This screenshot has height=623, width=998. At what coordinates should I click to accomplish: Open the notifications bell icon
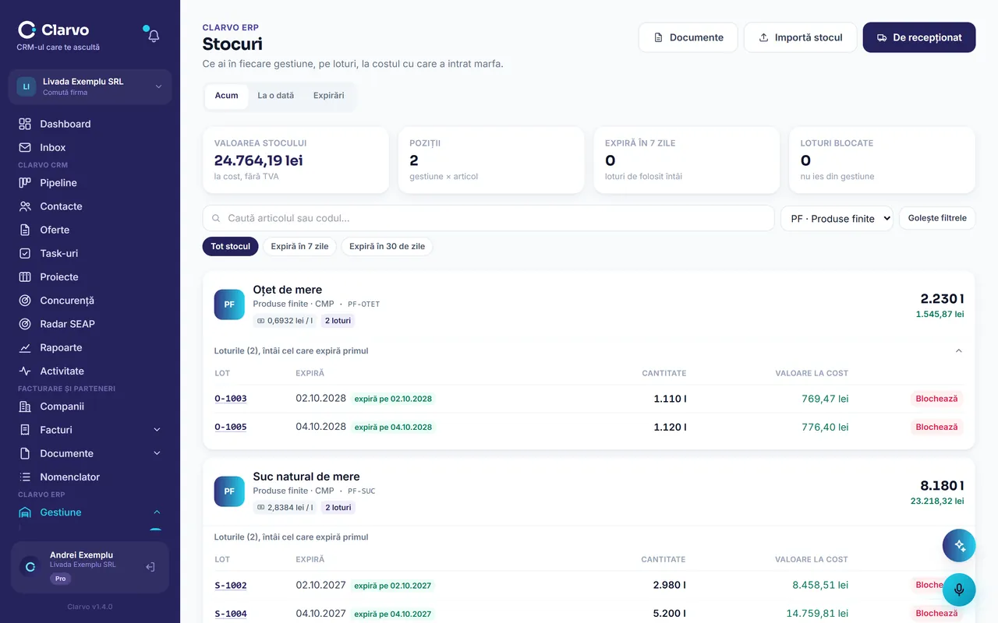pyautogui.click(x=154, y=36)
